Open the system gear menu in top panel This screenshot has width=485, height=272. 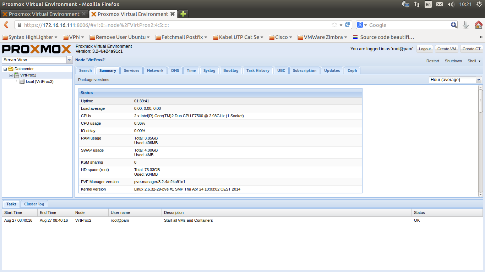[x=479, y=4]
